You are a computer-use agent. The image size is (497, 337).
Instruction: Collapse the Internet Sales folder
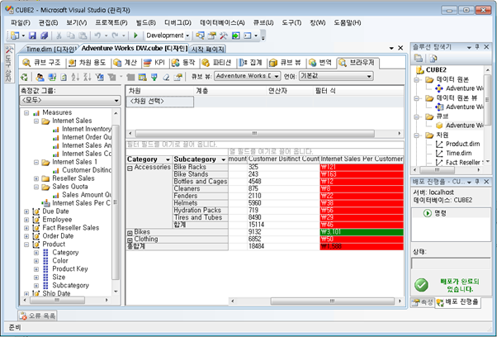pyautogui.click(x=36, y=121)
